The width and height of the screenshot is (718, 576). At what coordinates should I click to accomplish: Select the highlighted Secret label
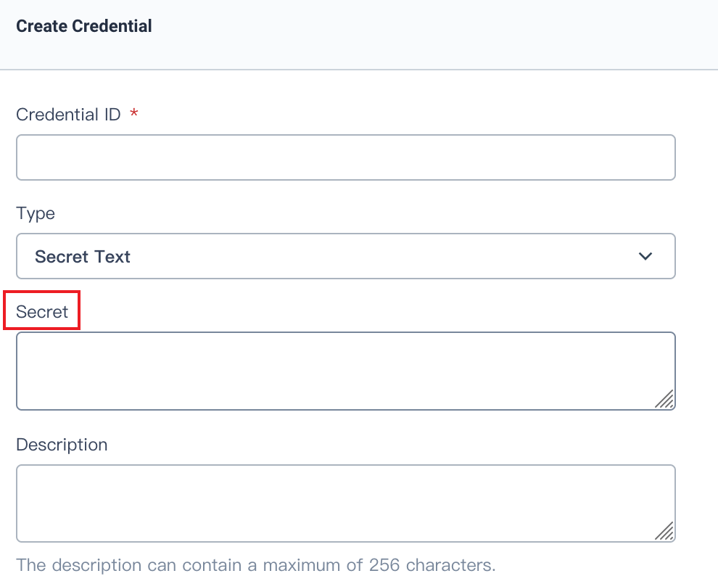(41, 310)
